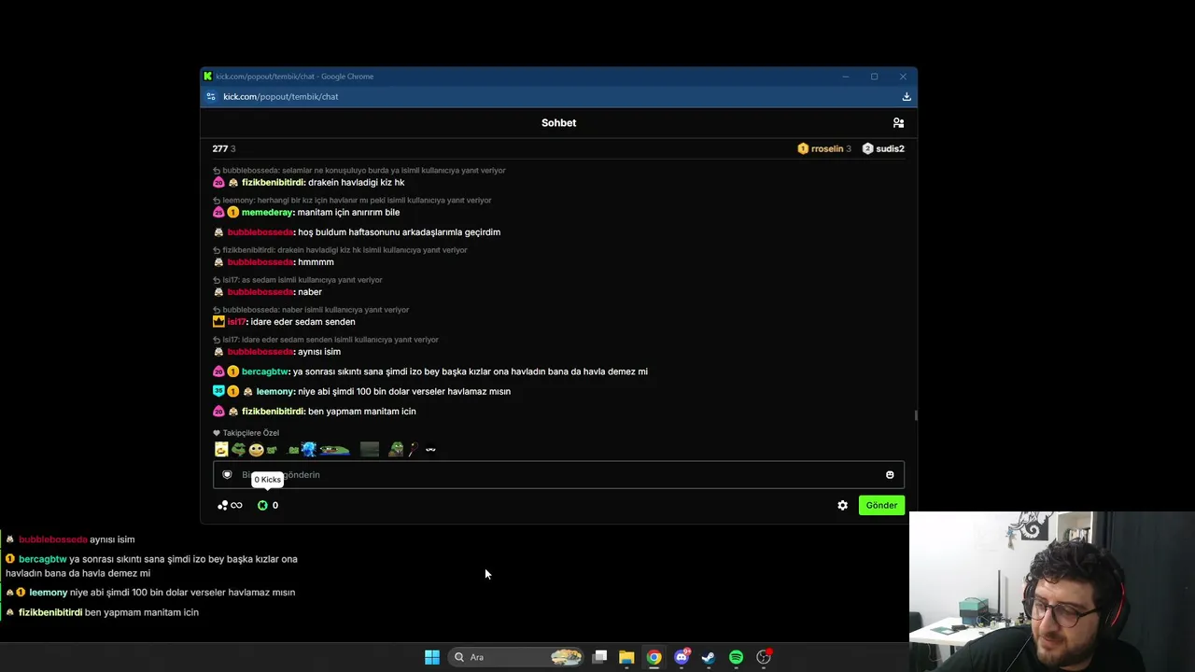Insert the first yellow follower emote
This screenshot has width=1195, height=672.
tap(221, 450)
